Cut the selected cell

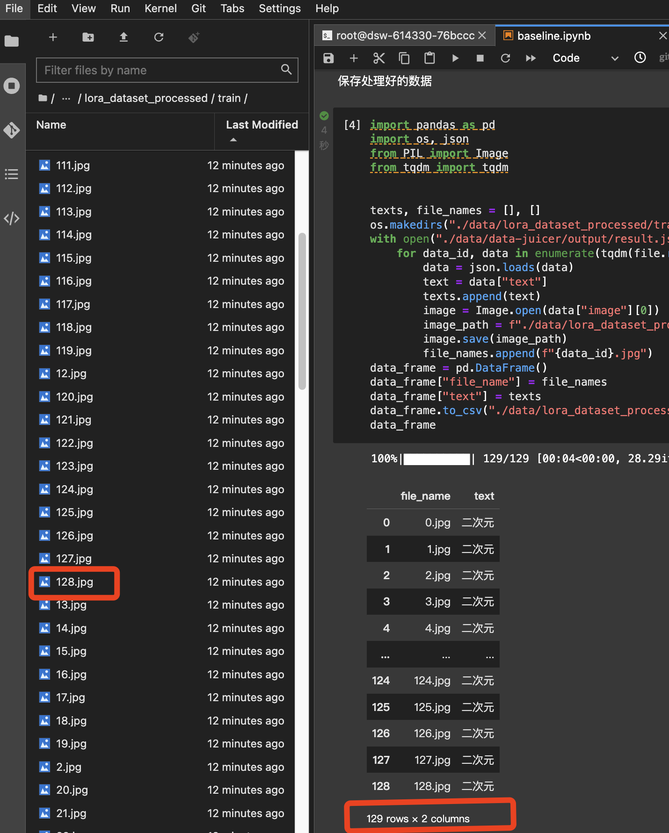(379, 58)
